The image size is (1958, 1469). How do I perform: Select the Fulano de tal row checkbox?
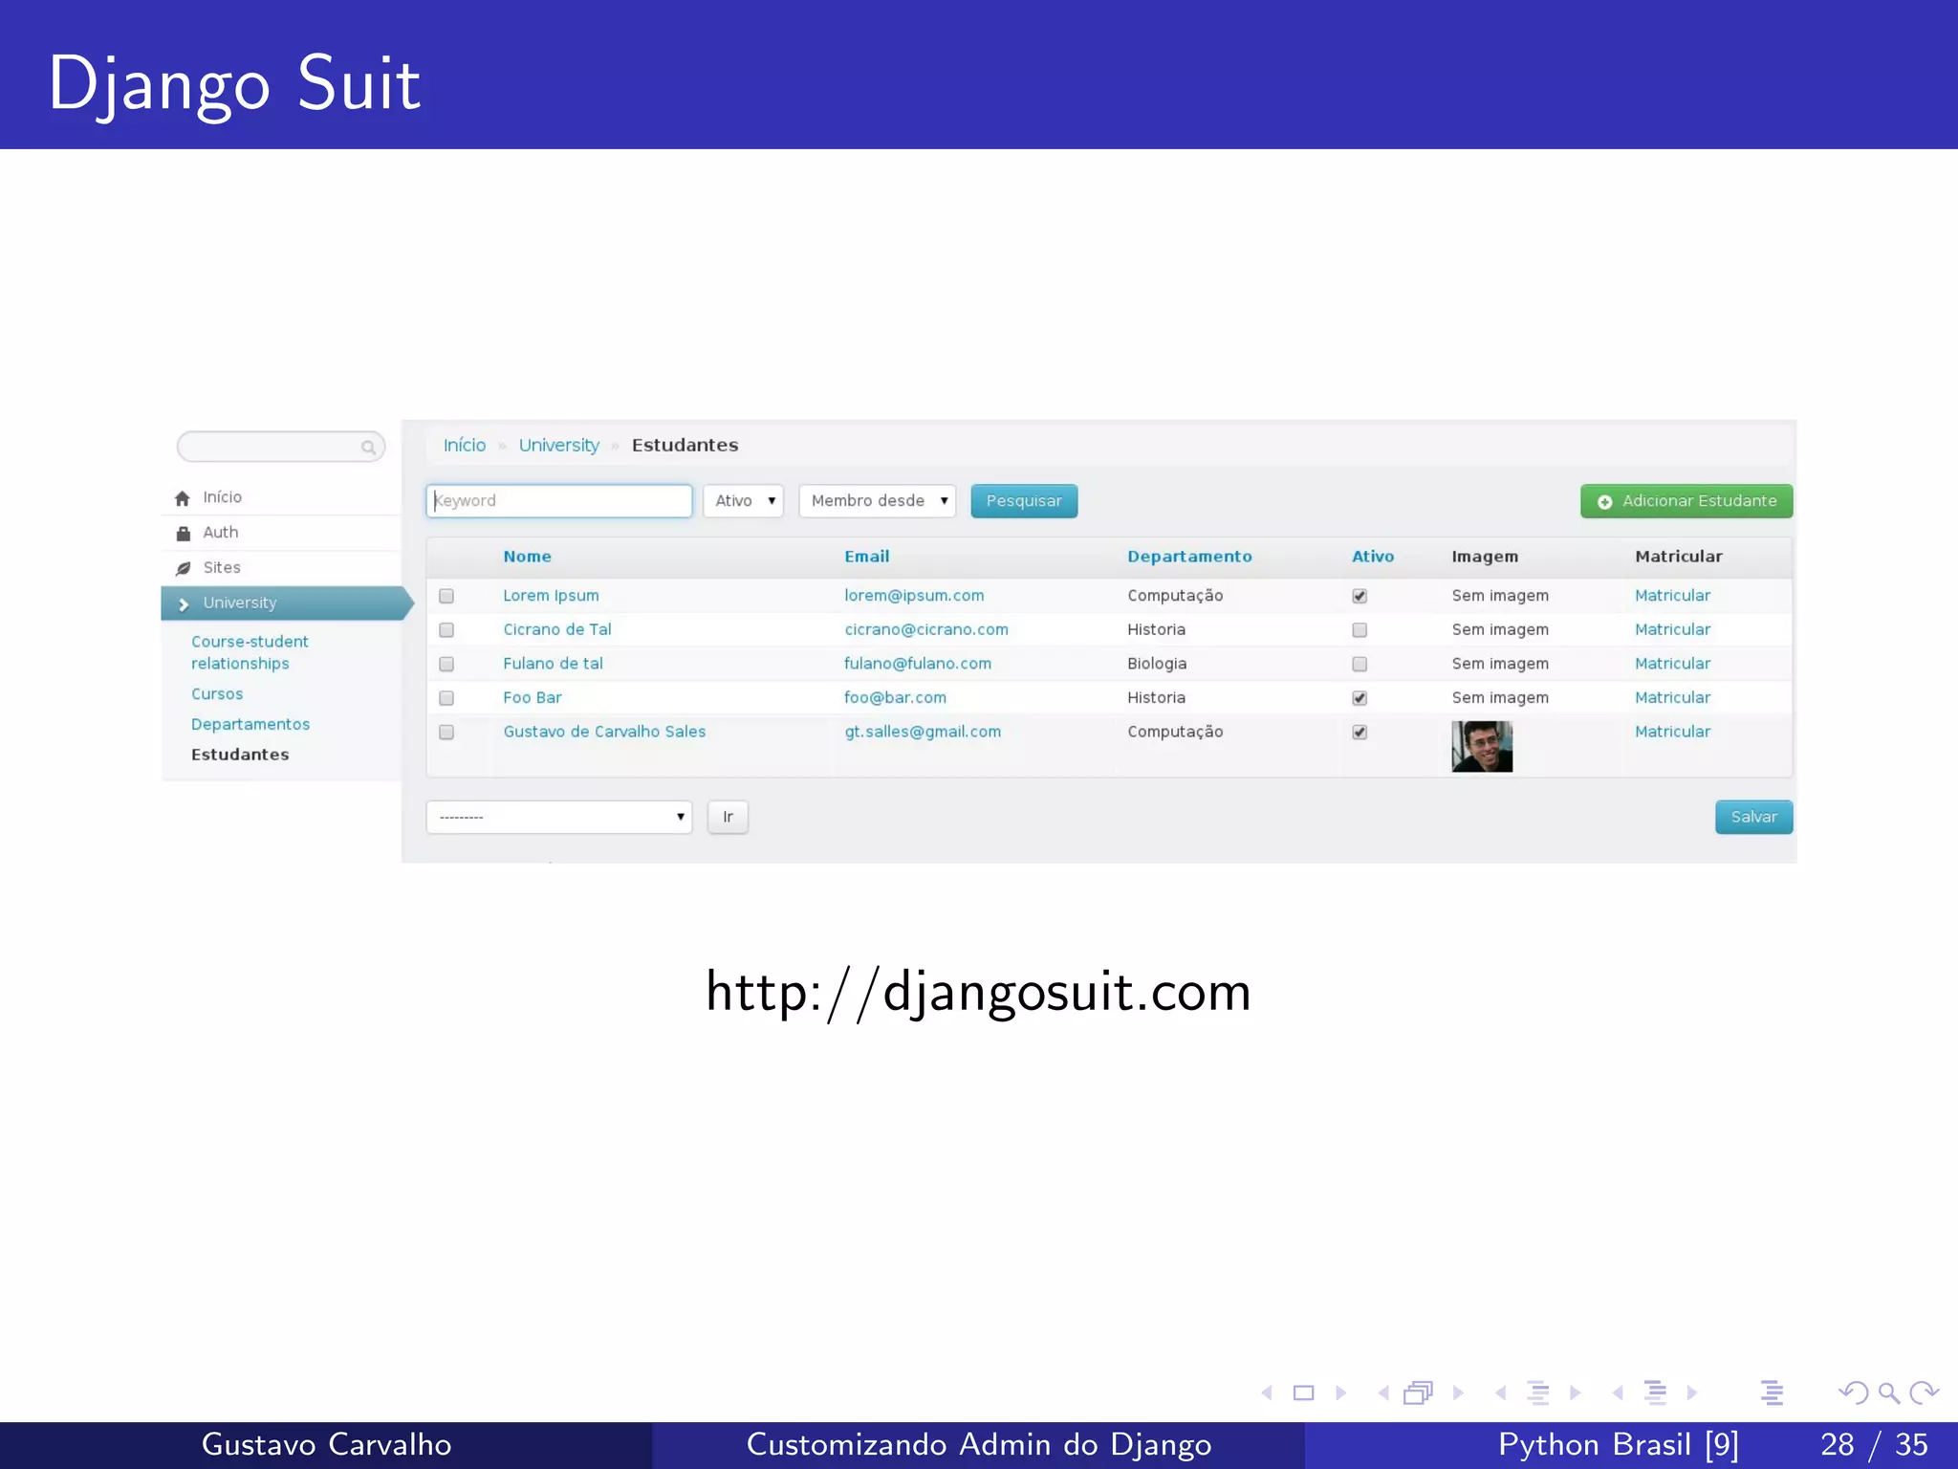coord(446,664)
